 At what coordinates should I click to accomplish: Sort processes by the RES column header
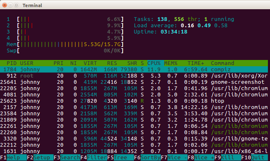point(112,63)
